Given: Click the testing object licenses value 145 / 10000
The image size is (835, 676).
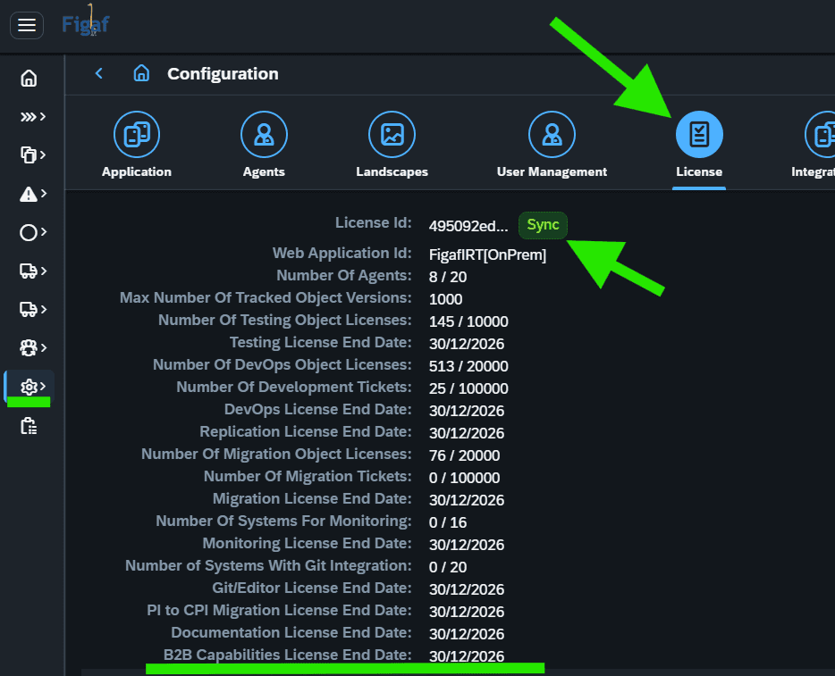Looking at the screenshot, I should coord(468,321).
